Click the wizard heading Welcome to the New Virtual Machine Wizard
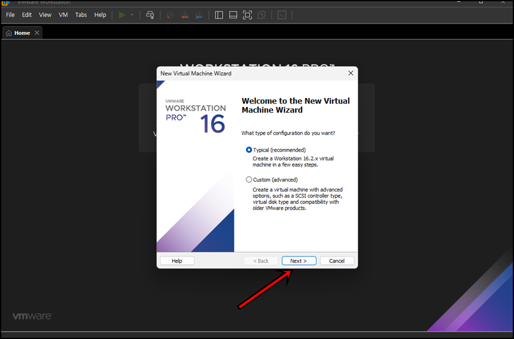Screen dimensions: 514x339 point(296,105)
